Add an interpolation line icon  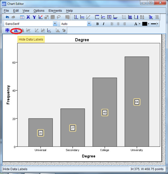49,30
